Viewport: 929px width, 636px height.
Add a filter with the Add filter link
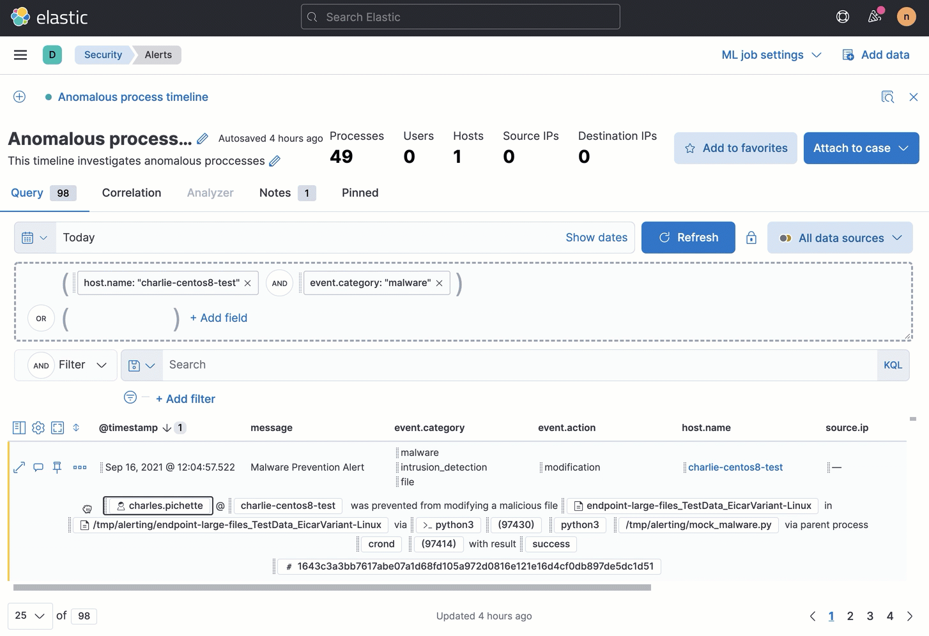point(185,398)
